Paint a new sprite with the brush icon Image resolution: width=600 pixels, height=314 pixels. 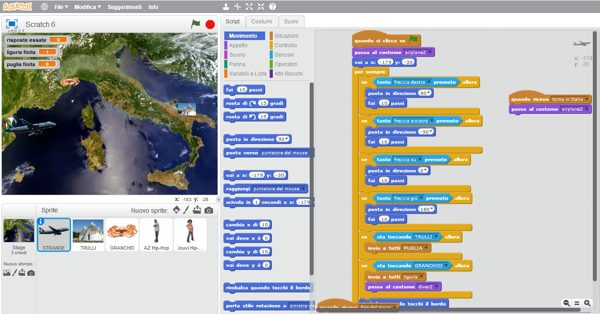coord(186,210)
